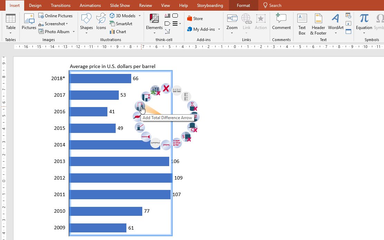Click the data label 53
Image resolution: width=384 pixels, height=240 pixels.
(x=123, y=95)
